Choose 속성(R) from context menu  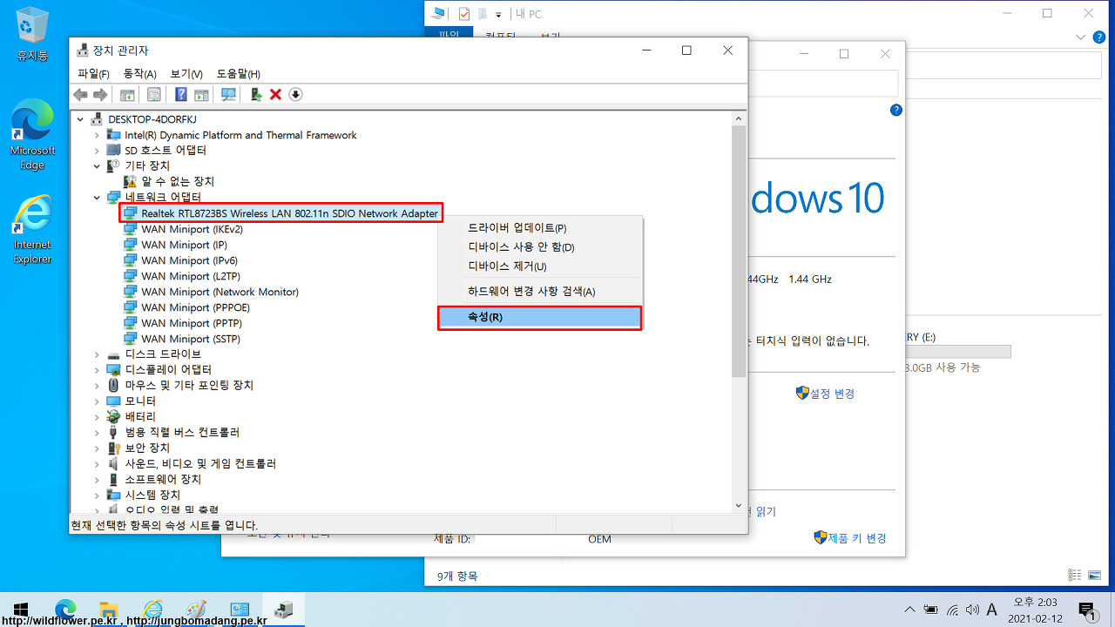pyautogui.click(x=539, y=317)
